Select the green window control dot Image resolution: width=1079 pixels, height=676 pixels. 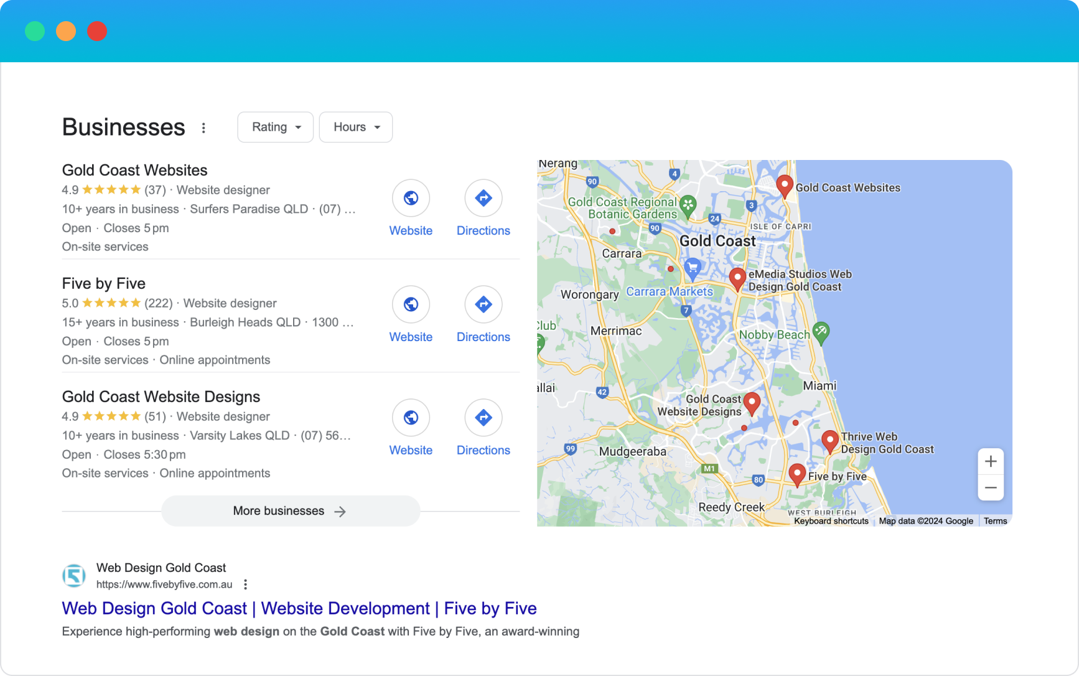tap(35, 31)
